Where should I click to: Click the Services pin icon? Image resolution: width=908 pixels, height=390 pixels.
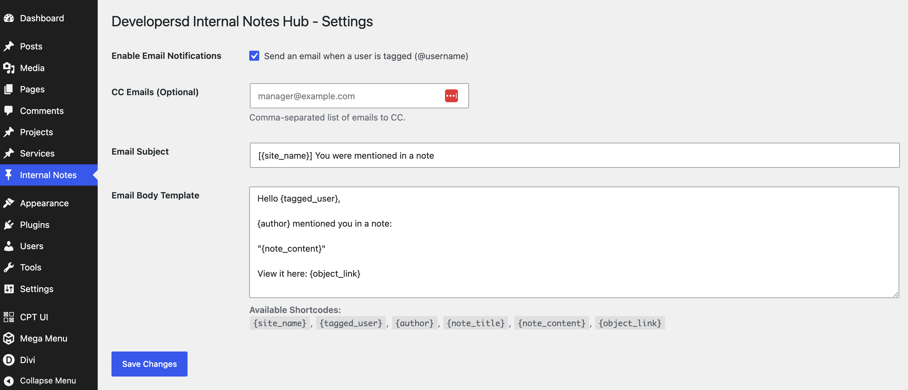click(9, 153)
